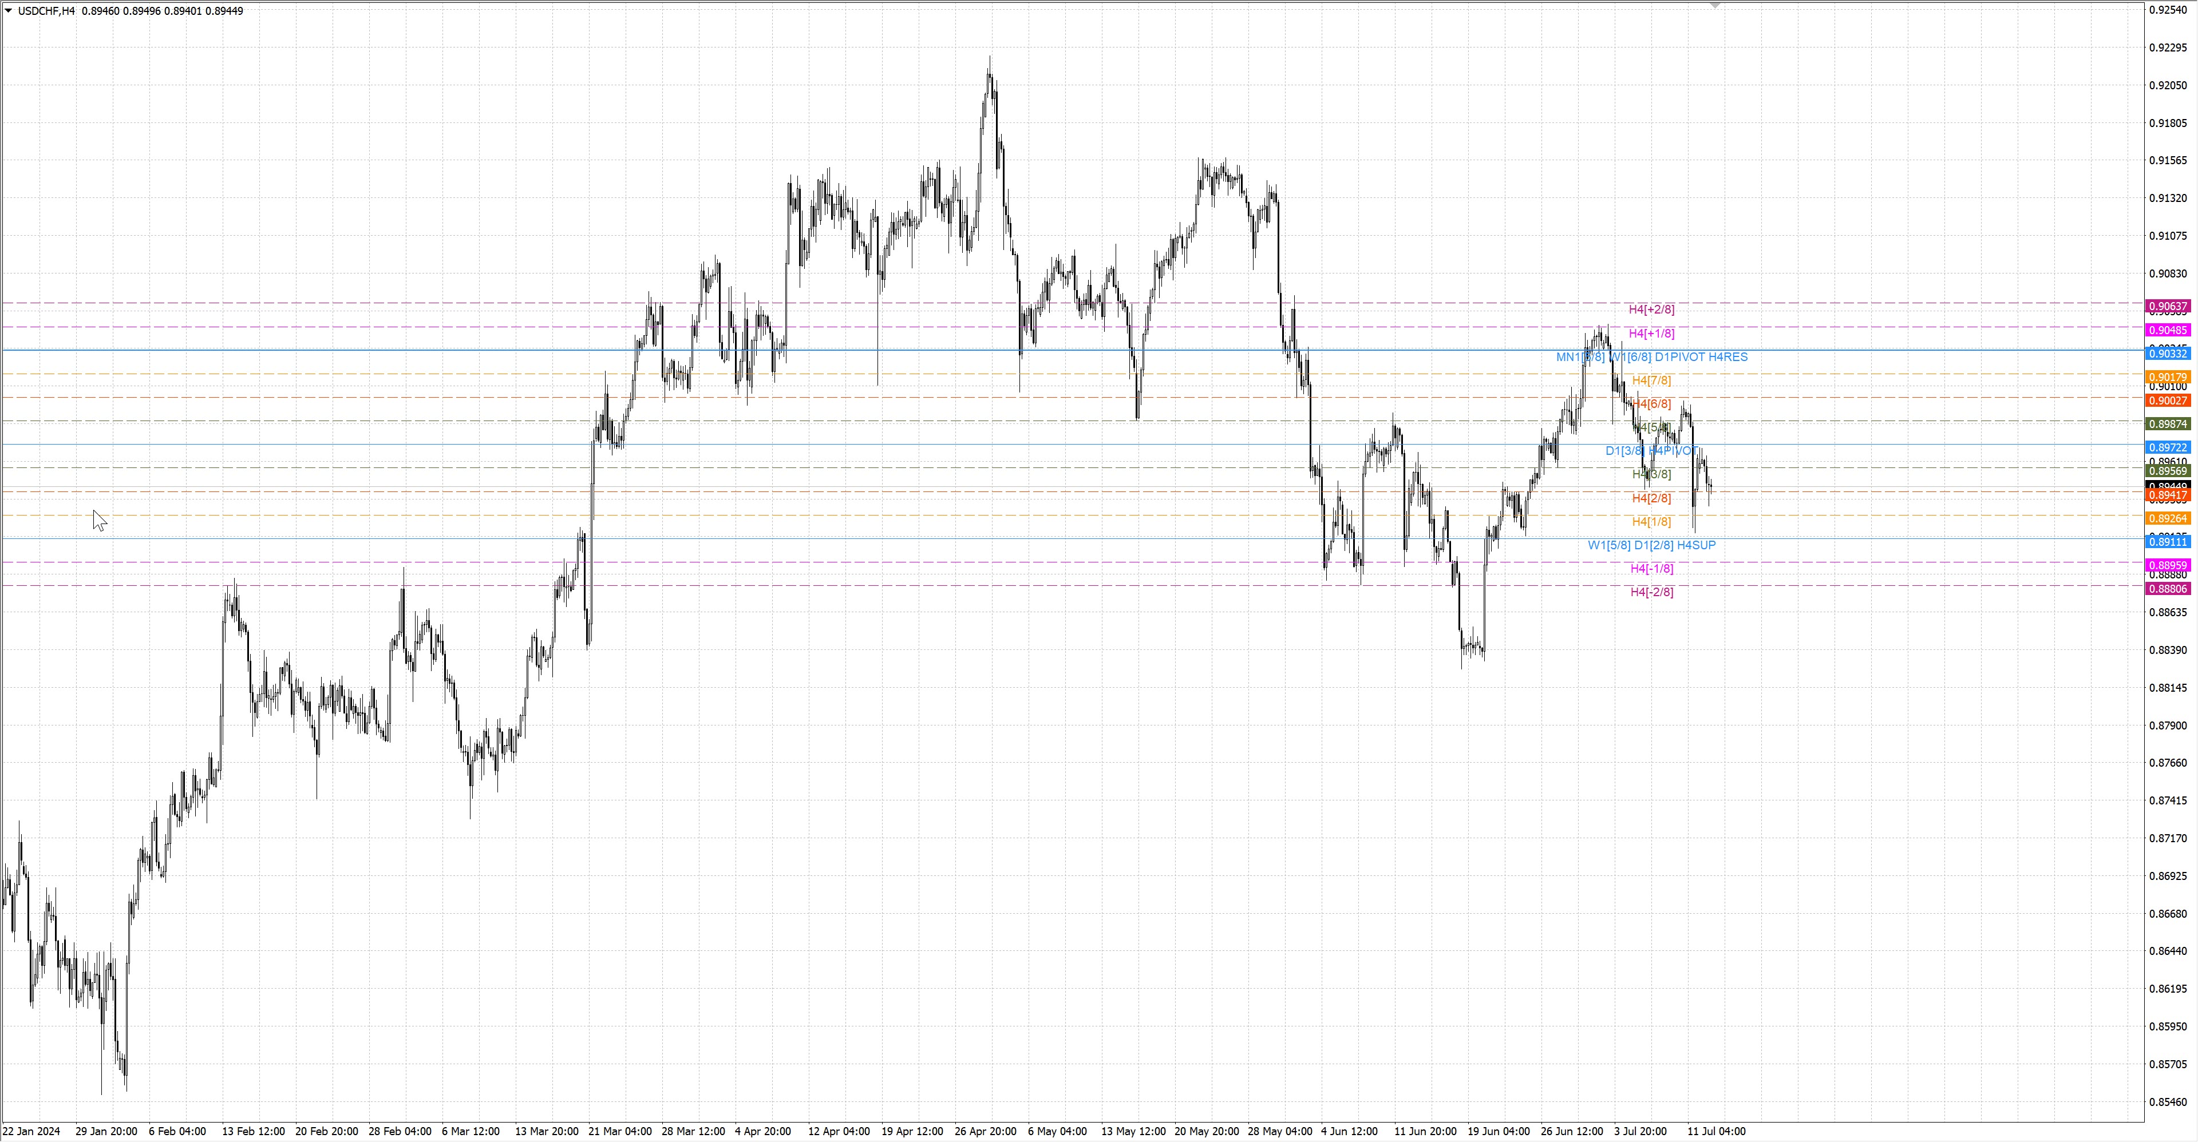The image size is (2198, 1142).
Task: Click the H4[1/8] level label
Action: (x=1651, y=522)
